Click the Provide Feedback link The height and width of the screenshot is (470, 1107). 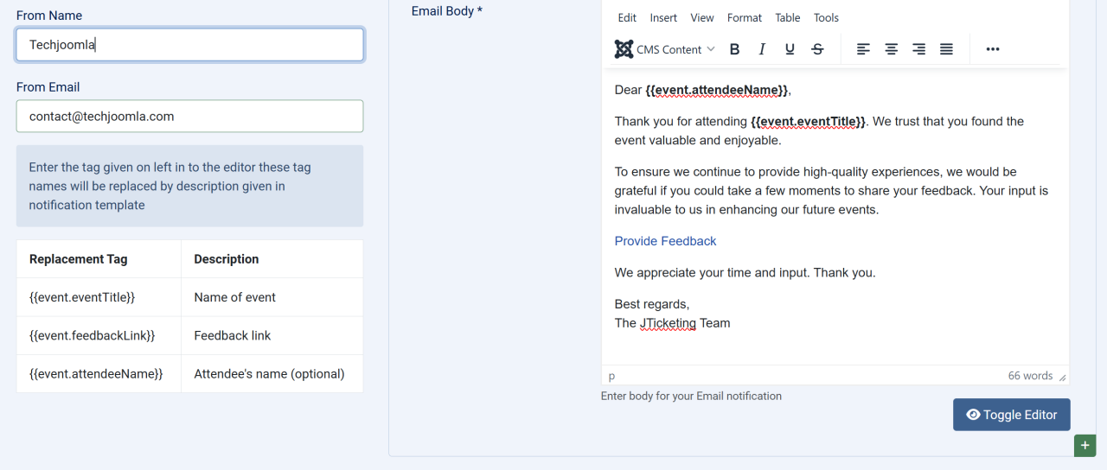click(x=665, y=241)
